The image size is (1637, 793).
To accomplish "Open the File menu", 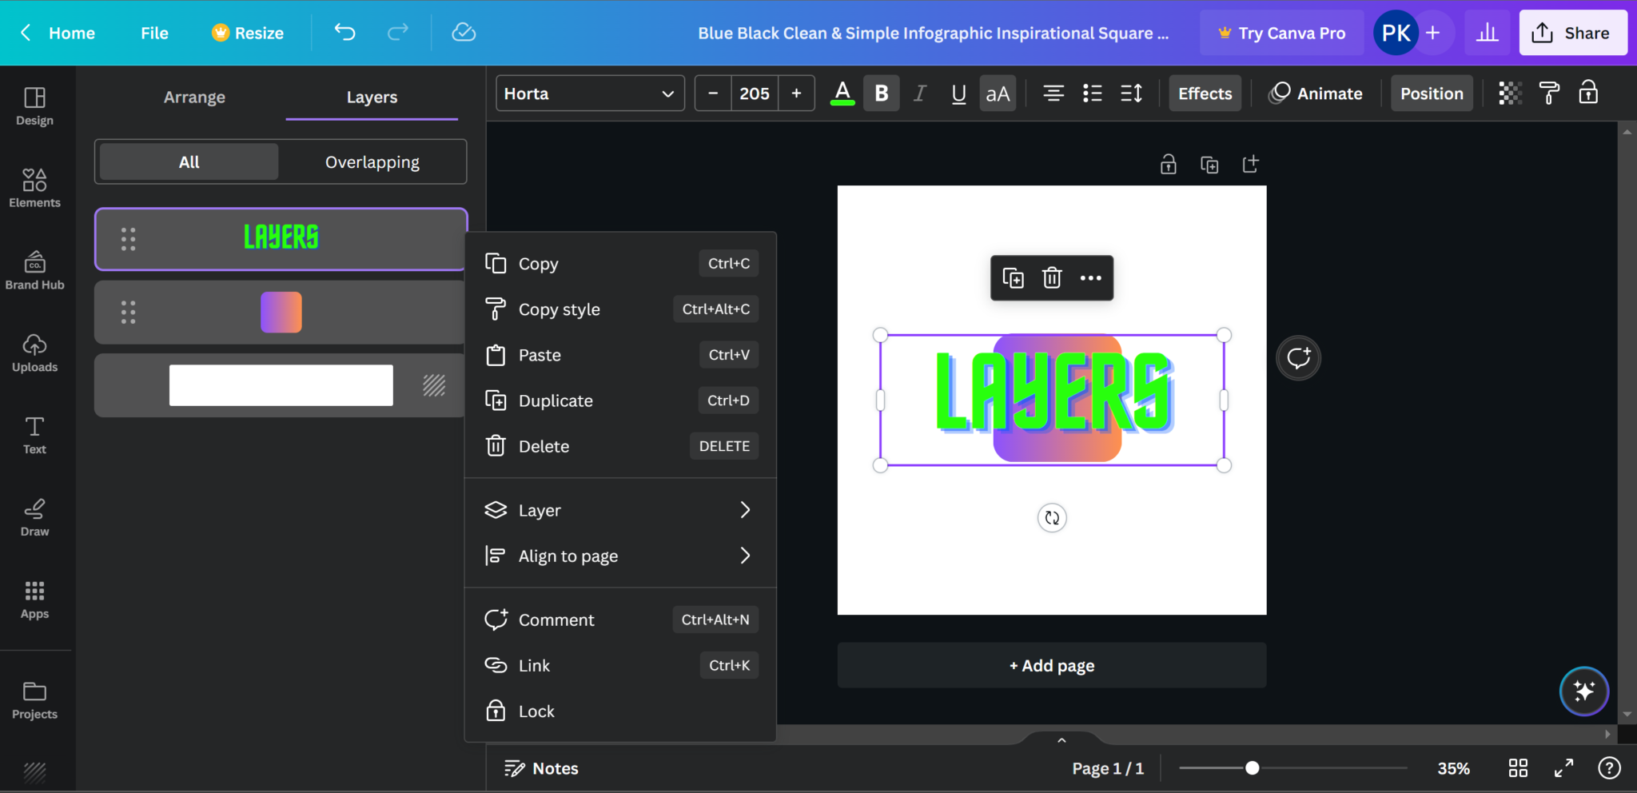I will pyautogui.click(x=153, y=33).
